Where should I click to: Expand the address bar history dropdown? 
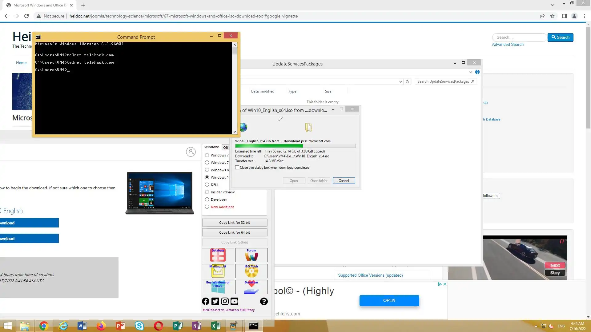[x=400, y=82]
